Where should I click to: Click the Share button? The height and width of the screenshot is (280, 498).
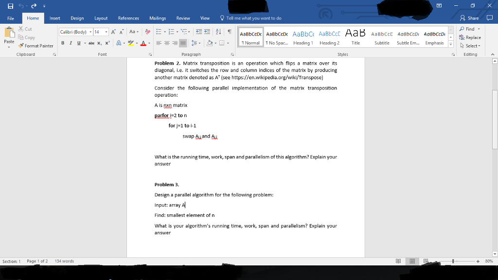pyautogui.click(x=469, y=17)
